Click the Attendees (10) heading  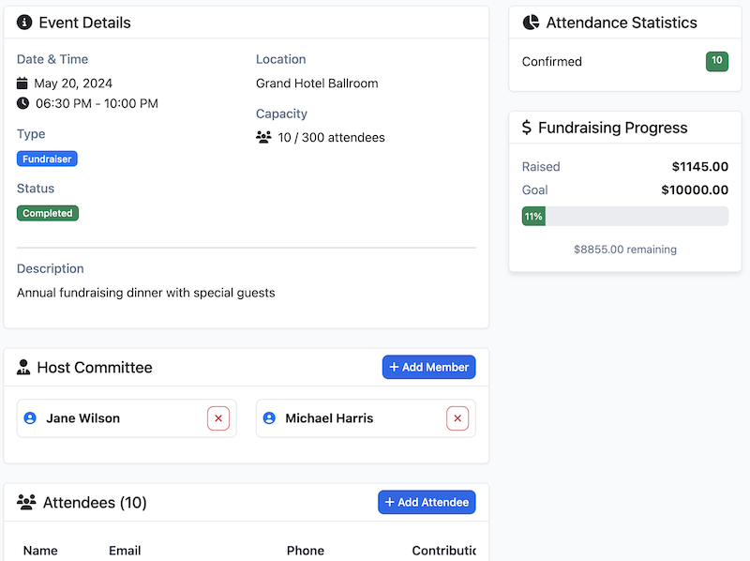(x=95, y=502)
